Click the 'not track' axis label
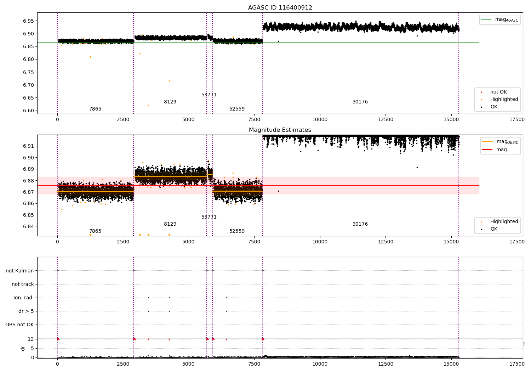The height and width of the screenshot is (372, 531). (x=23, y=284)
